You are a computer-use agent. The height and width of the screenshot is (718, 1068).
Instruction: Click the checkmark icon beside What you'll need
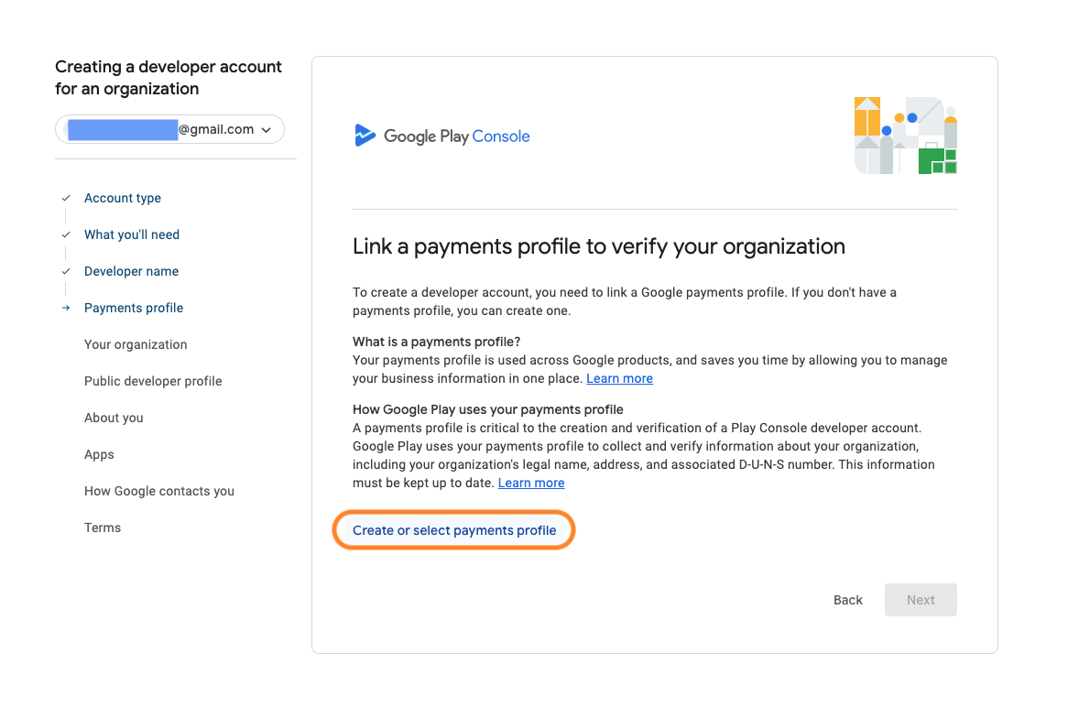click(x=66, y=235)
